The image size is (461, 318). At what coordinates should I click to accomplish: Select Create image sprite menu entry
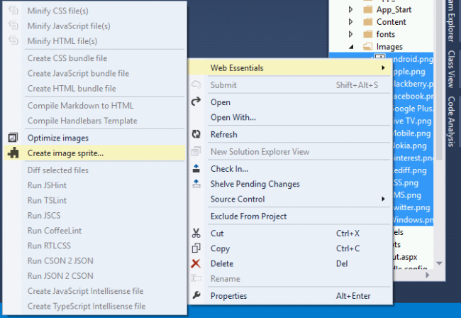click(x=65, y=153)
